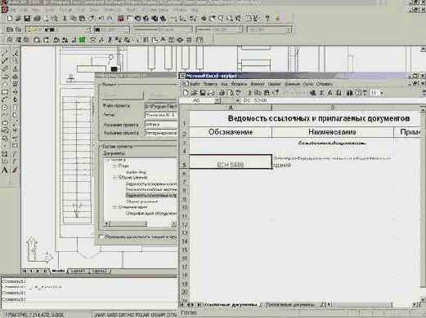
Task: Open the Name Box dropdown in Excel
Action: [217, 101]
